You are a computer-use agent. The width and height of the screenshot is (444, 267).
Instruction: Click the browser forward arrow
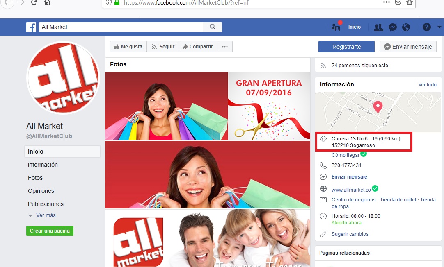(x=21, y=3)
